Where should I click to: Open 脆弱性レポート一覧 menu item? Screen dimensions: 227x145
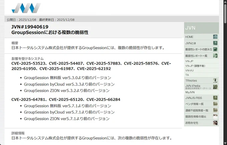201,55
